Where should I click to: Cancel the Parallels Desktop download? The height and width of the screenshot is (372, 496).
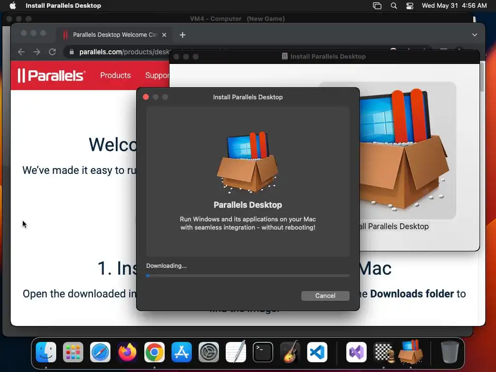tap(325, 296)
